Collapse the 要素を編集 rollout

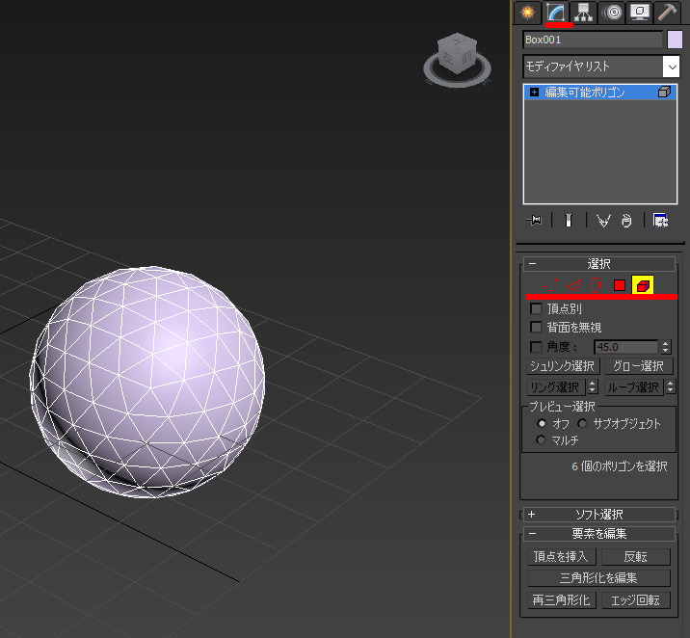point(531,534)
